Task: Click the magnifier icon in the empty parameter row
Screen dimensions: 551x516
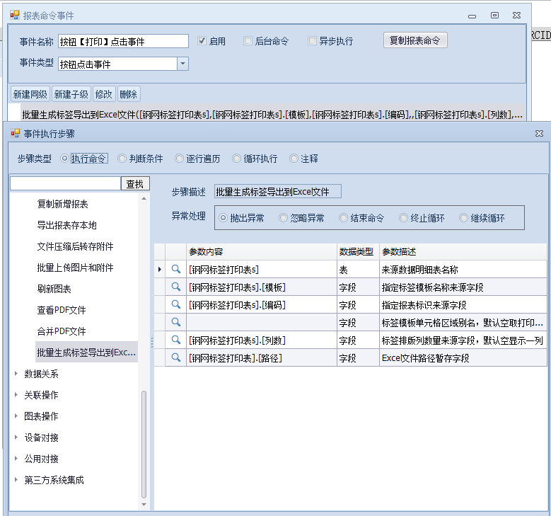Action: point(176,322)
